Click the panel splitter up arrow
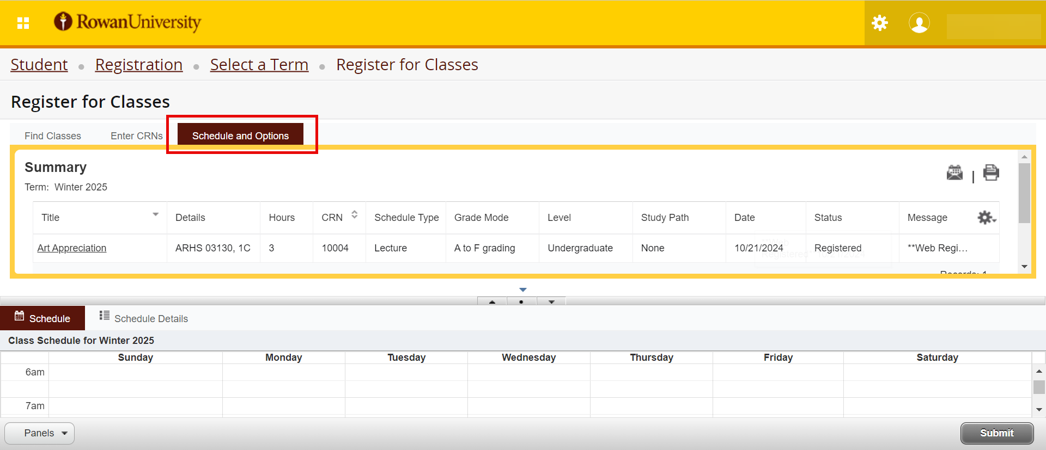This screenshot has width=1046, height=450. 492,301
